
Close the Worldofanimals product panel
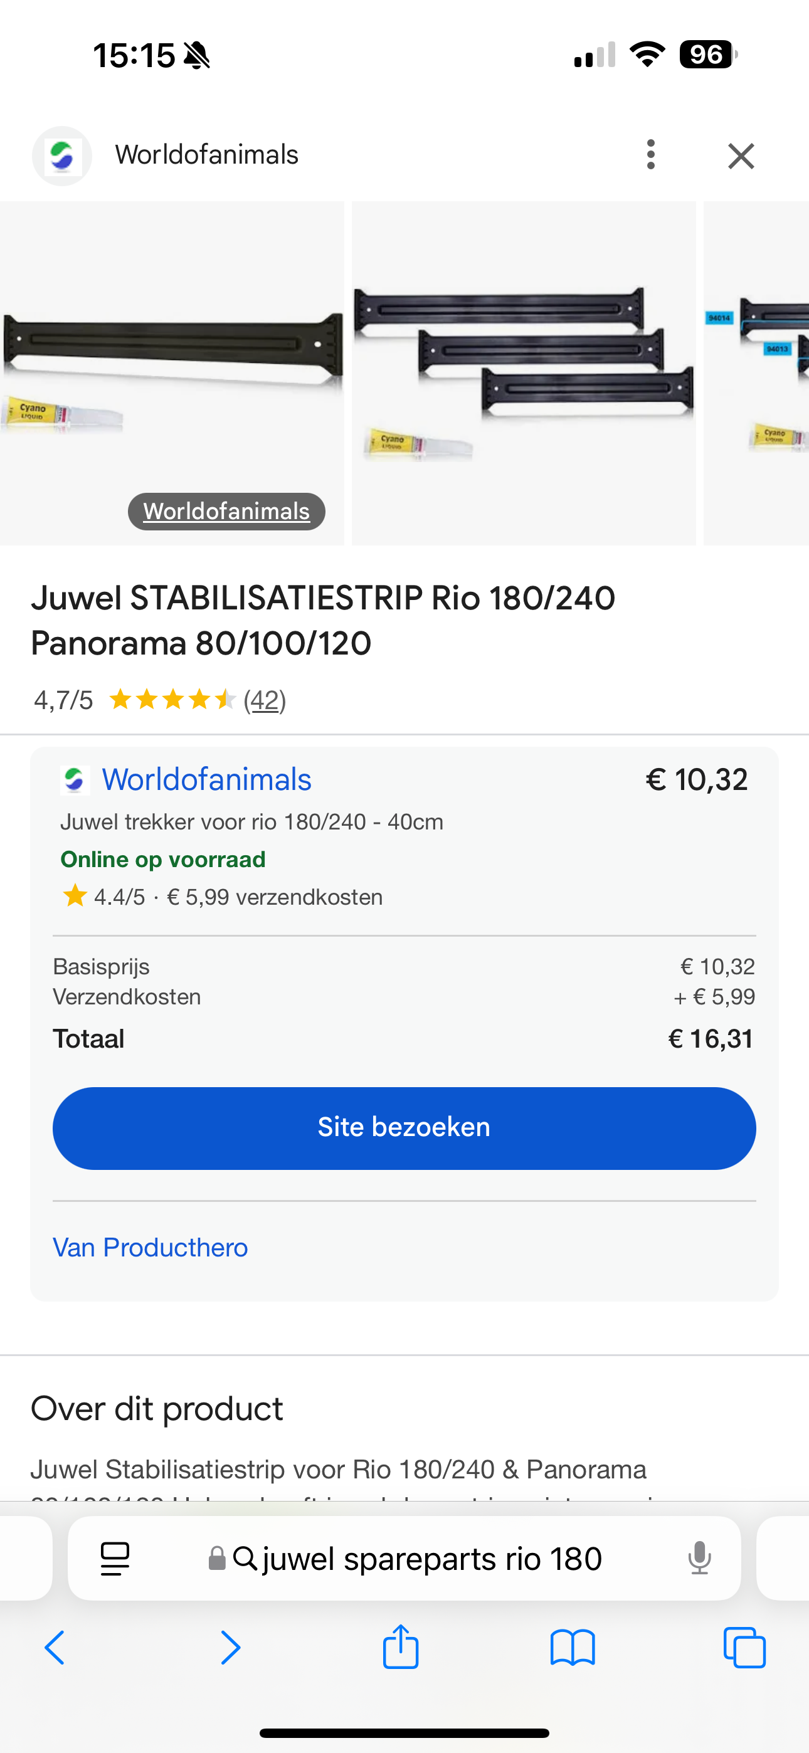click(x=741, y=156)
